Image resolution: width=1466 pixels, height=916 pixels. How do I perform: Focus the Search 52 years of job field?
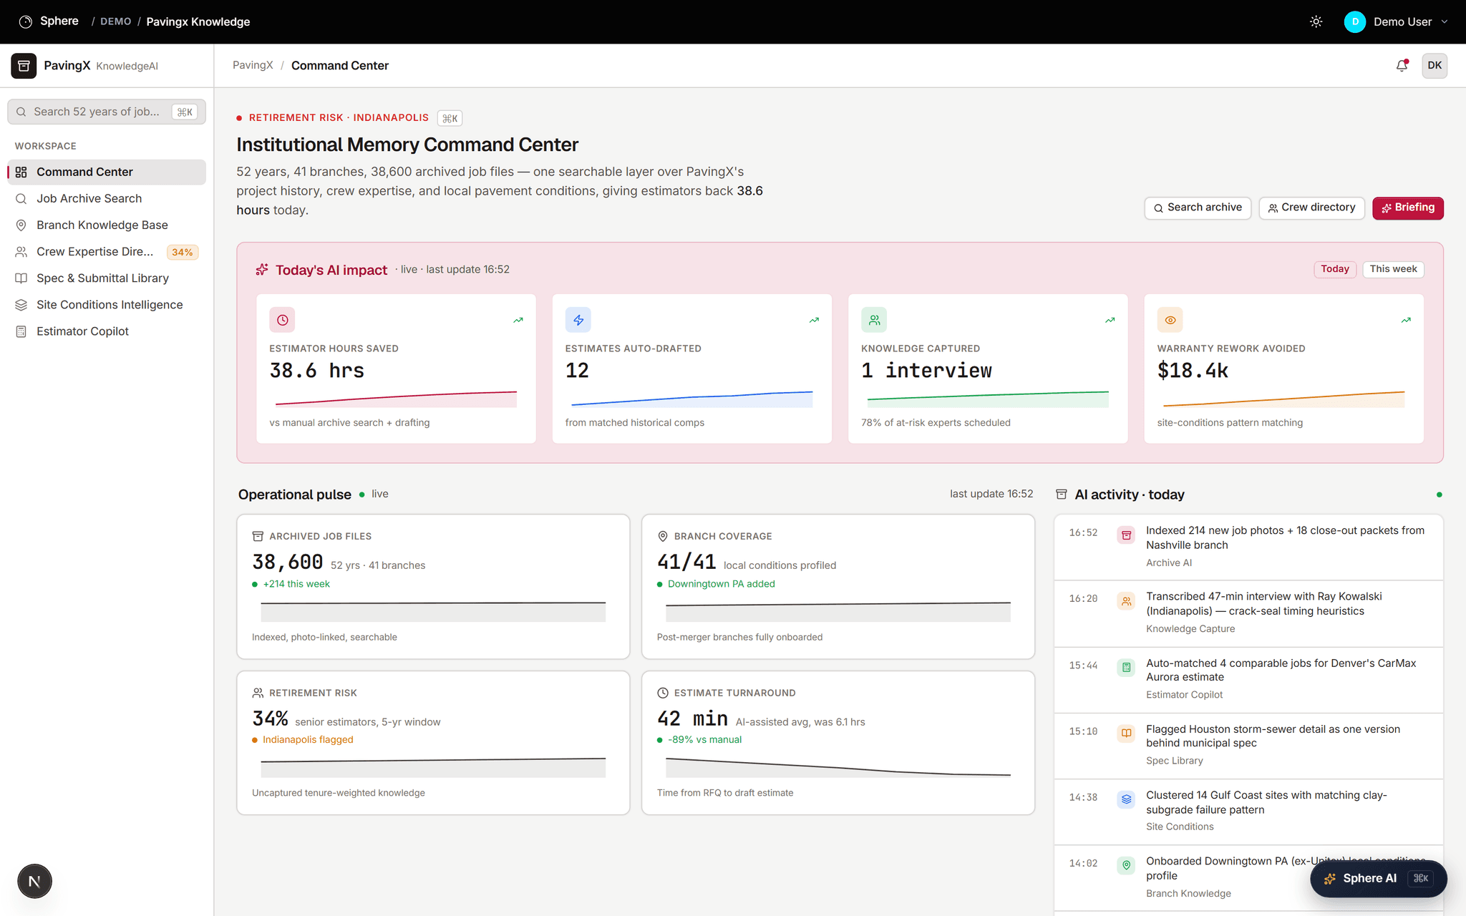click(x=107, y=112)
